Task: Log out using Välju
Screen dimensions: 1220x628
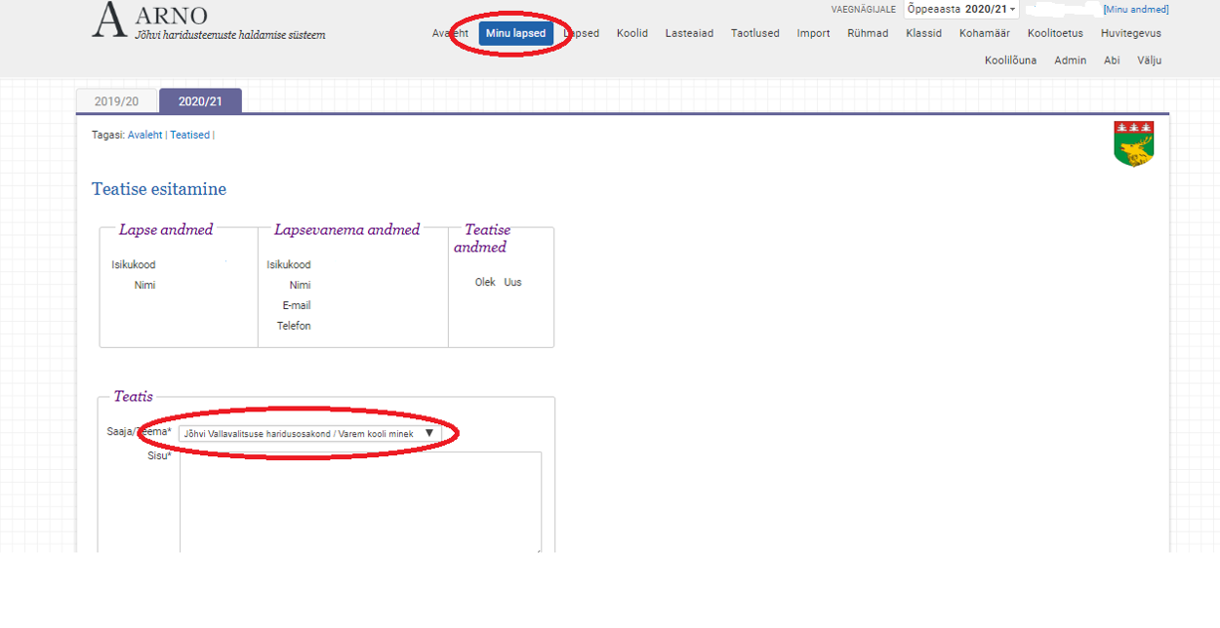Action: point(1149,60)
